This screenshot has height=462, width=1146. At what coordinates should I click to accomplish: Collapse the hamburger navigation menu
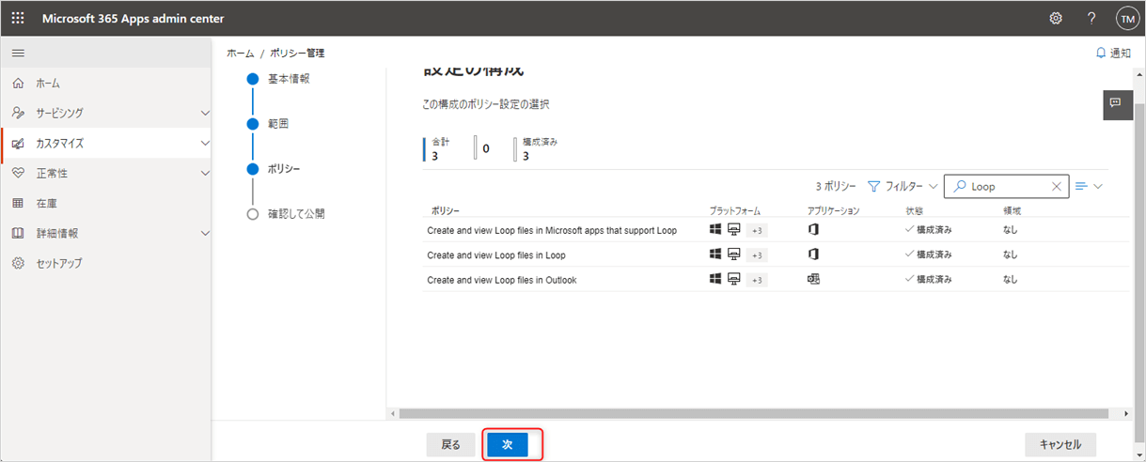18,54
